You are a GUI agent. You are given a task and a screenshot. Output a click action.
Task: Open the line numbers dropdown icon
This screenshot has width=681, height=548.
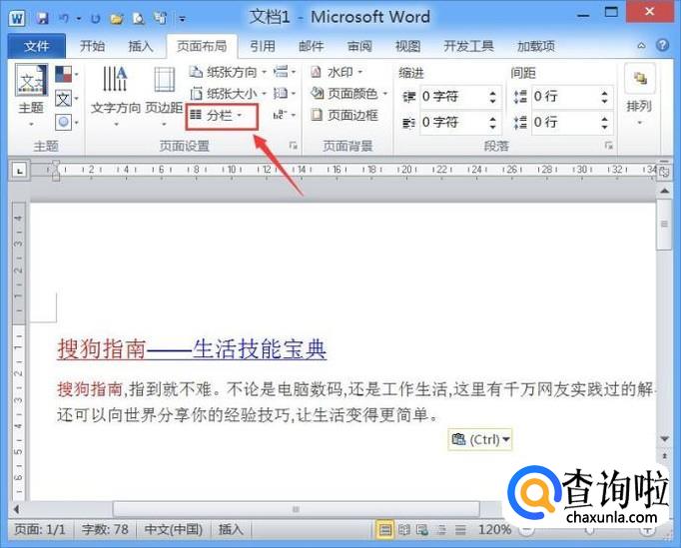284,94
